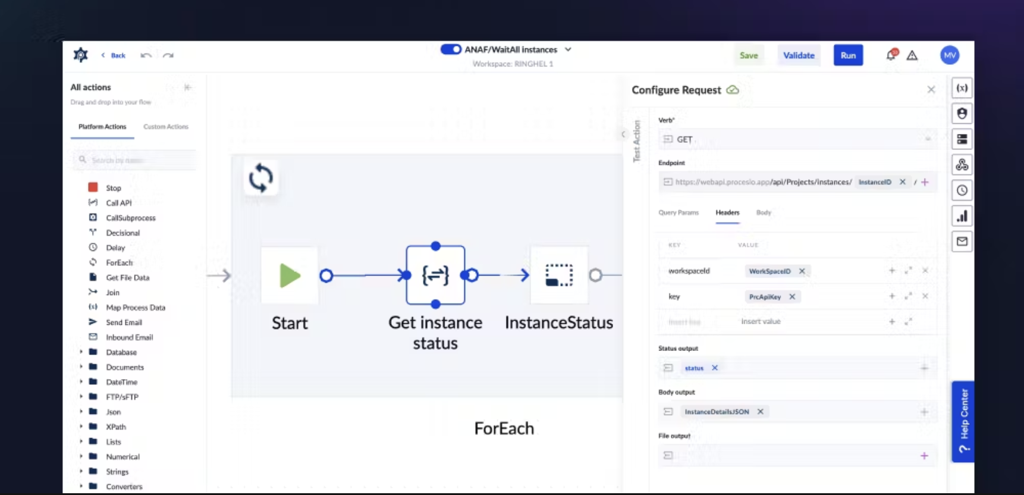The height and width of the screenshot is (495, 1024).
Task: Run the process
Action: (x=848, y=55)
